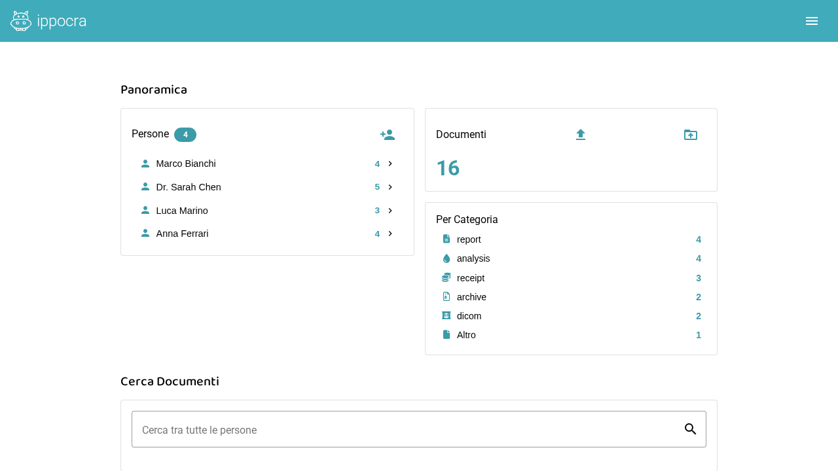Click the ippocra title text
This screenshot has width=838, height=471.
(x=62, y=21)
